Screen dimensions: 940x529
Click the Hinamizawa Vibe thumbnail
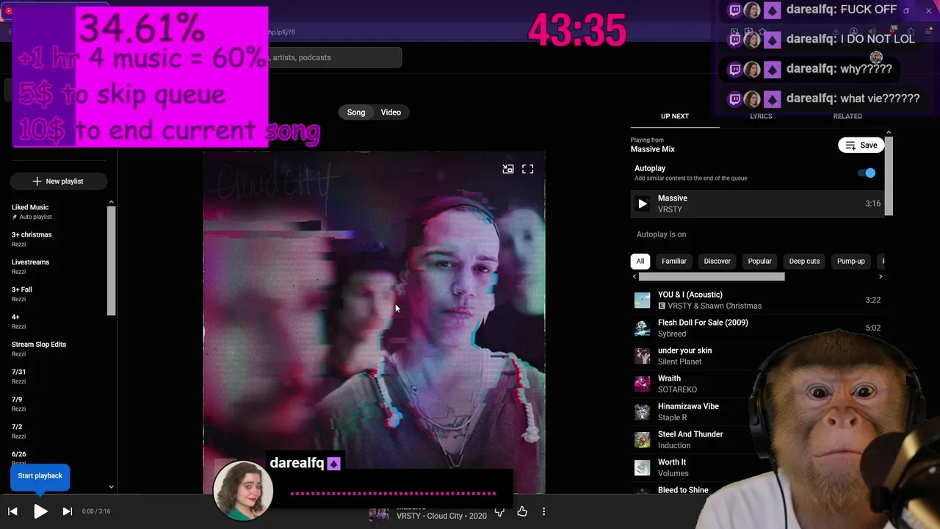pos(643,411)
